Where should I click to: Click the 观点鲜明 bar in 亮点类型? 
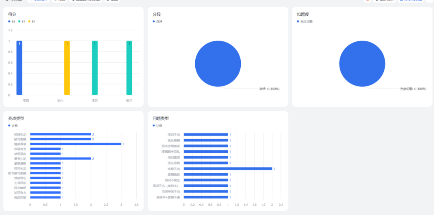[x=45, y=188]
